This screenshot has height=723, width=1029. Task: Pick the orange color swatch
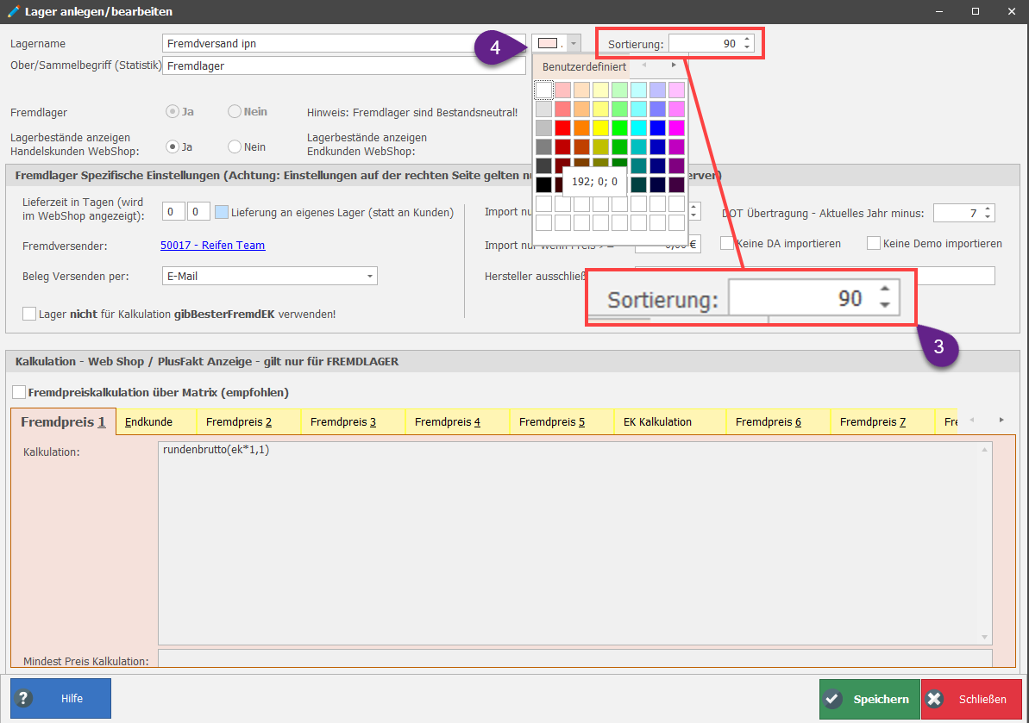click(581, 128)
